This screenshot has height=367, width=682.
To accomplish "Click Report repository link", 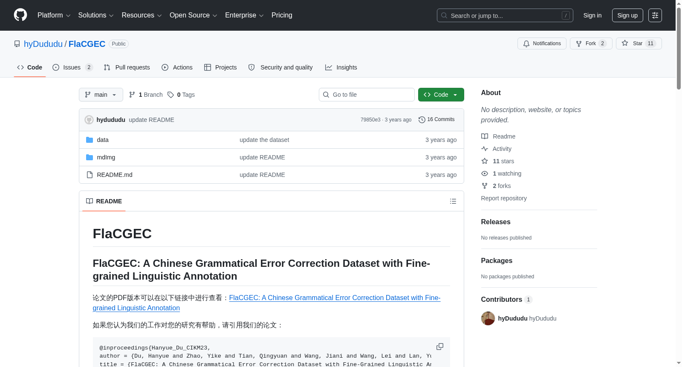I will point(504,198).
